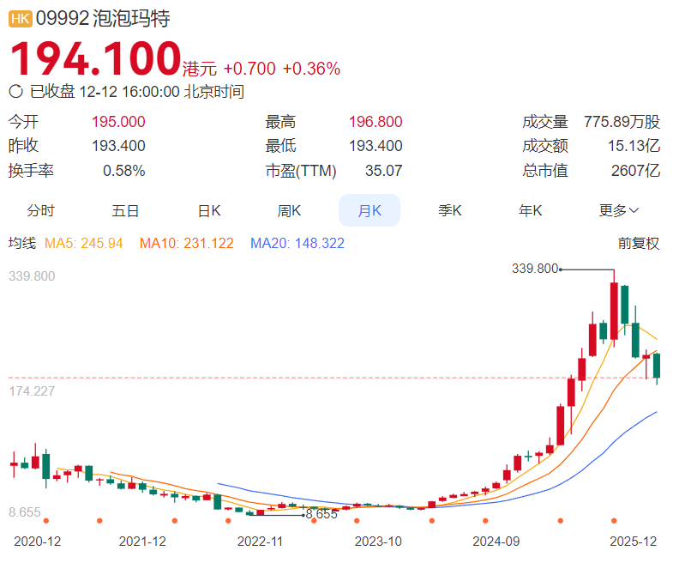Click the 2020-12 date axis label
This screenshot has width=673, height=563.
(38, 542)
